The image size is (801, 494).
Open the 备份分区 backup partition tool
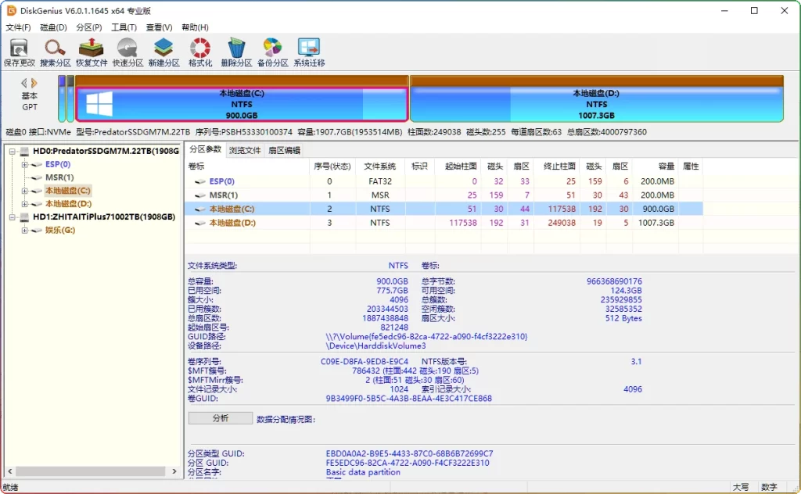click(272, 52)
